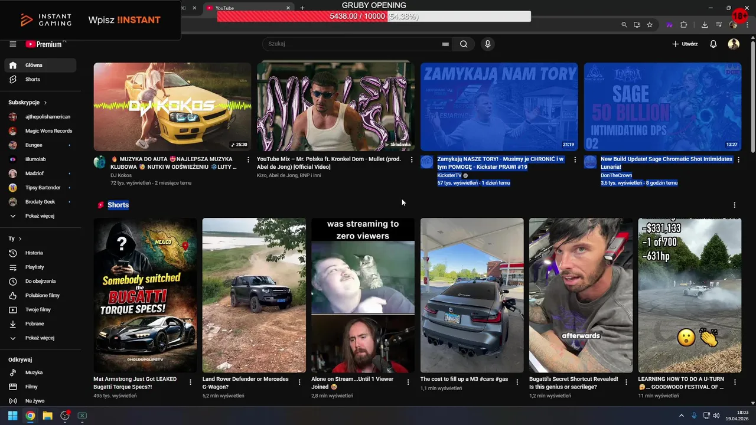Open the YouTube account avatar menu
The image size is (756, 425).
tap(734, 44)
